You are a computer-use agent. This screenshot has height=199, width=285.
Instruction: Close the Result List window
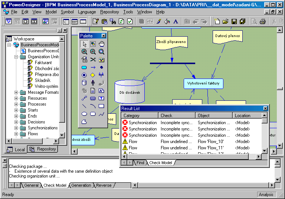(x=265, y=109)
